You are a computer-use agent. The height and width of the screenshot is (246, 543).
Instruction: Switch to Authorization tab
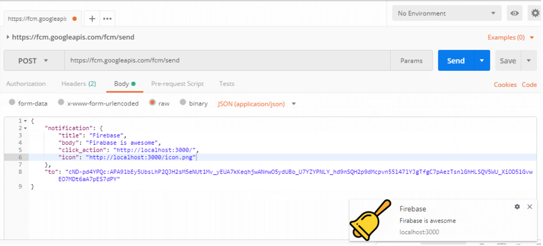(x=26, y=84)
